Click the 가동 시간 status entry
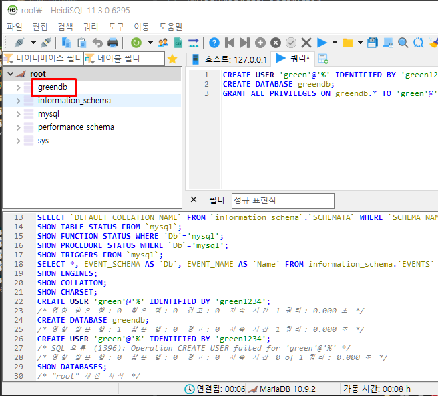This screenshot has height=396, width=438. pos(377,389)
